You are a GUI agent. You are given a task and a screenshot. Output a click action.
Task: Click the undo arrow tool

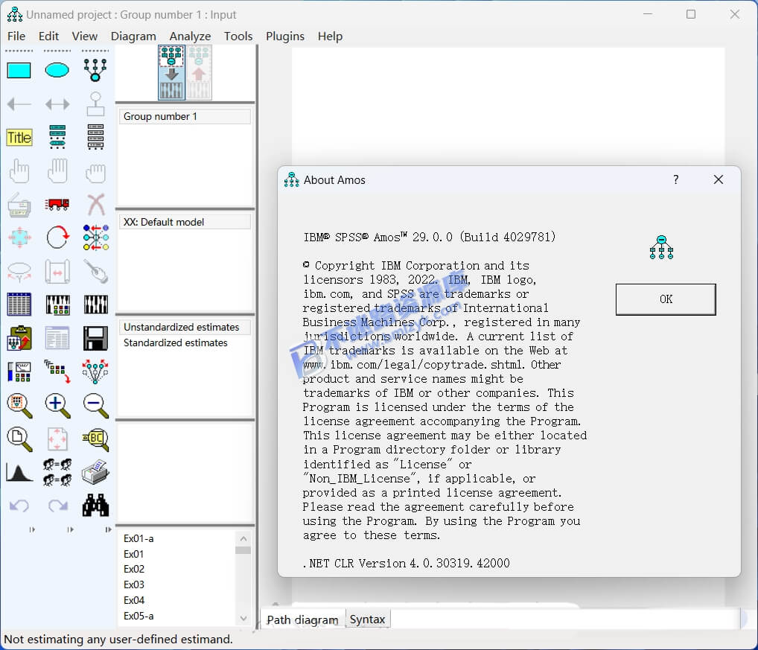19,506
